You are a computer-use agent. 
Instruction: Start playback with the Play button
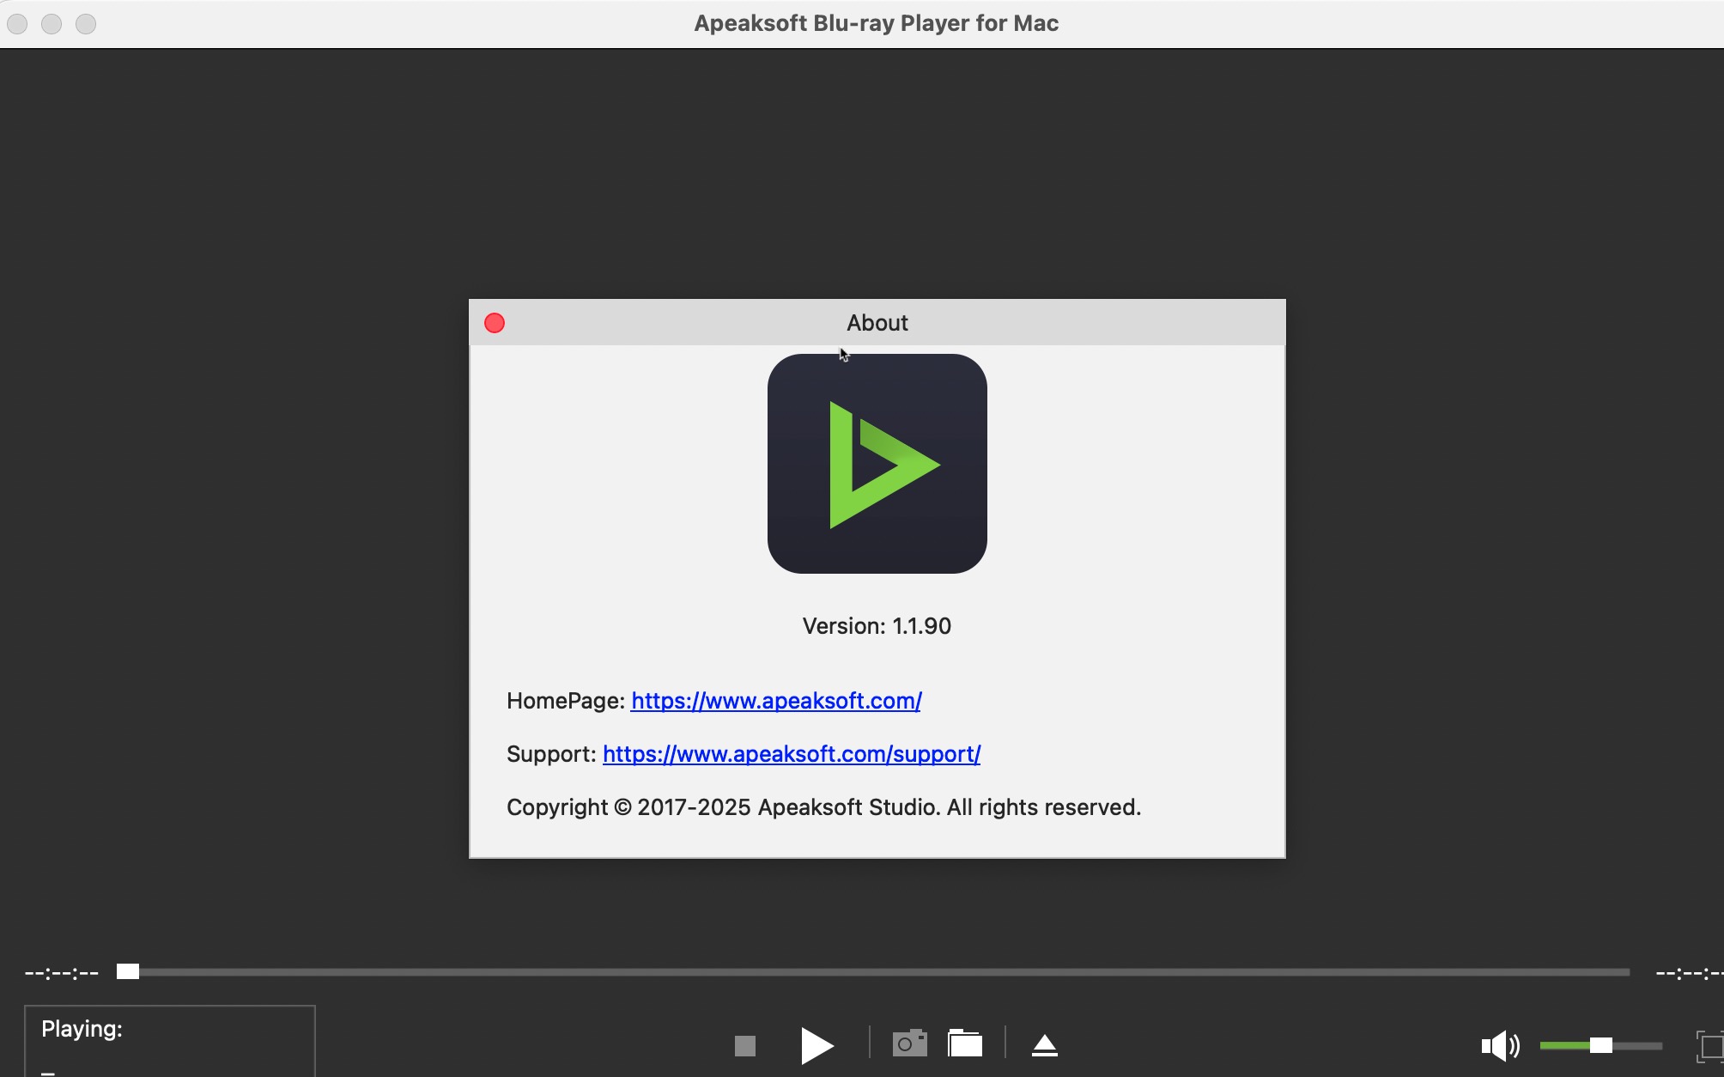pos(816,1045)
